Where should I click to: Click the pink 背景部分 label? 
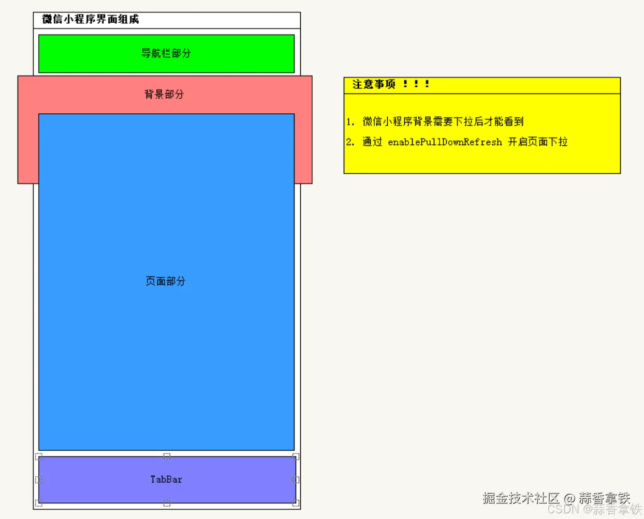[x=164, y=94]
